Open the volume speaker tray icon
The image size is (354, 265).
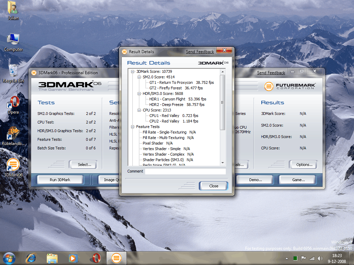(x=320, y=258)
